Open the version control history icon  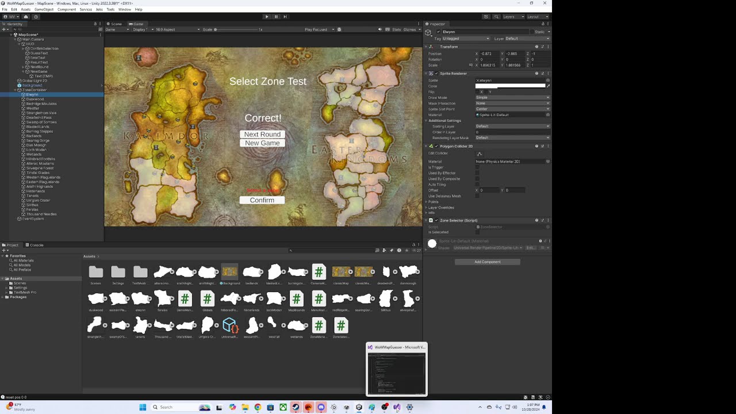point(36,17)
